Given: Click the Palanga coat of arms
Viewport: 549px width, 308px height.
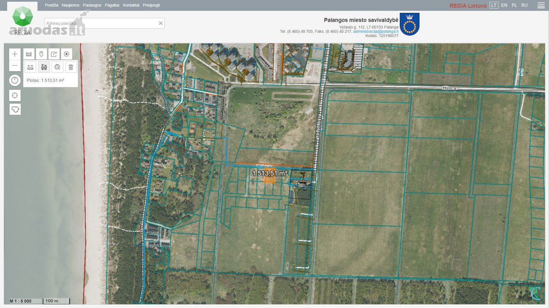Looking at the screenshot, I should 409,24.
